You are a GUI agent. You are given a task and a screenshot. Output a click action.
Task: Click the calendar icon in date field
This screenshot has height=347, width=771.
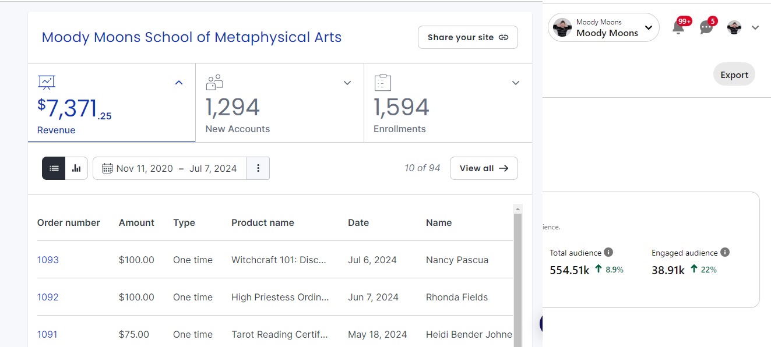point(107,168)
